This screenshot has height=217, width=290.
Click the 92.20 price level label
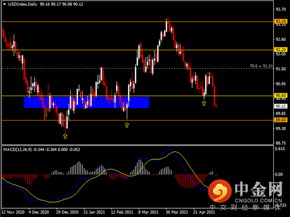pos(281,49)
